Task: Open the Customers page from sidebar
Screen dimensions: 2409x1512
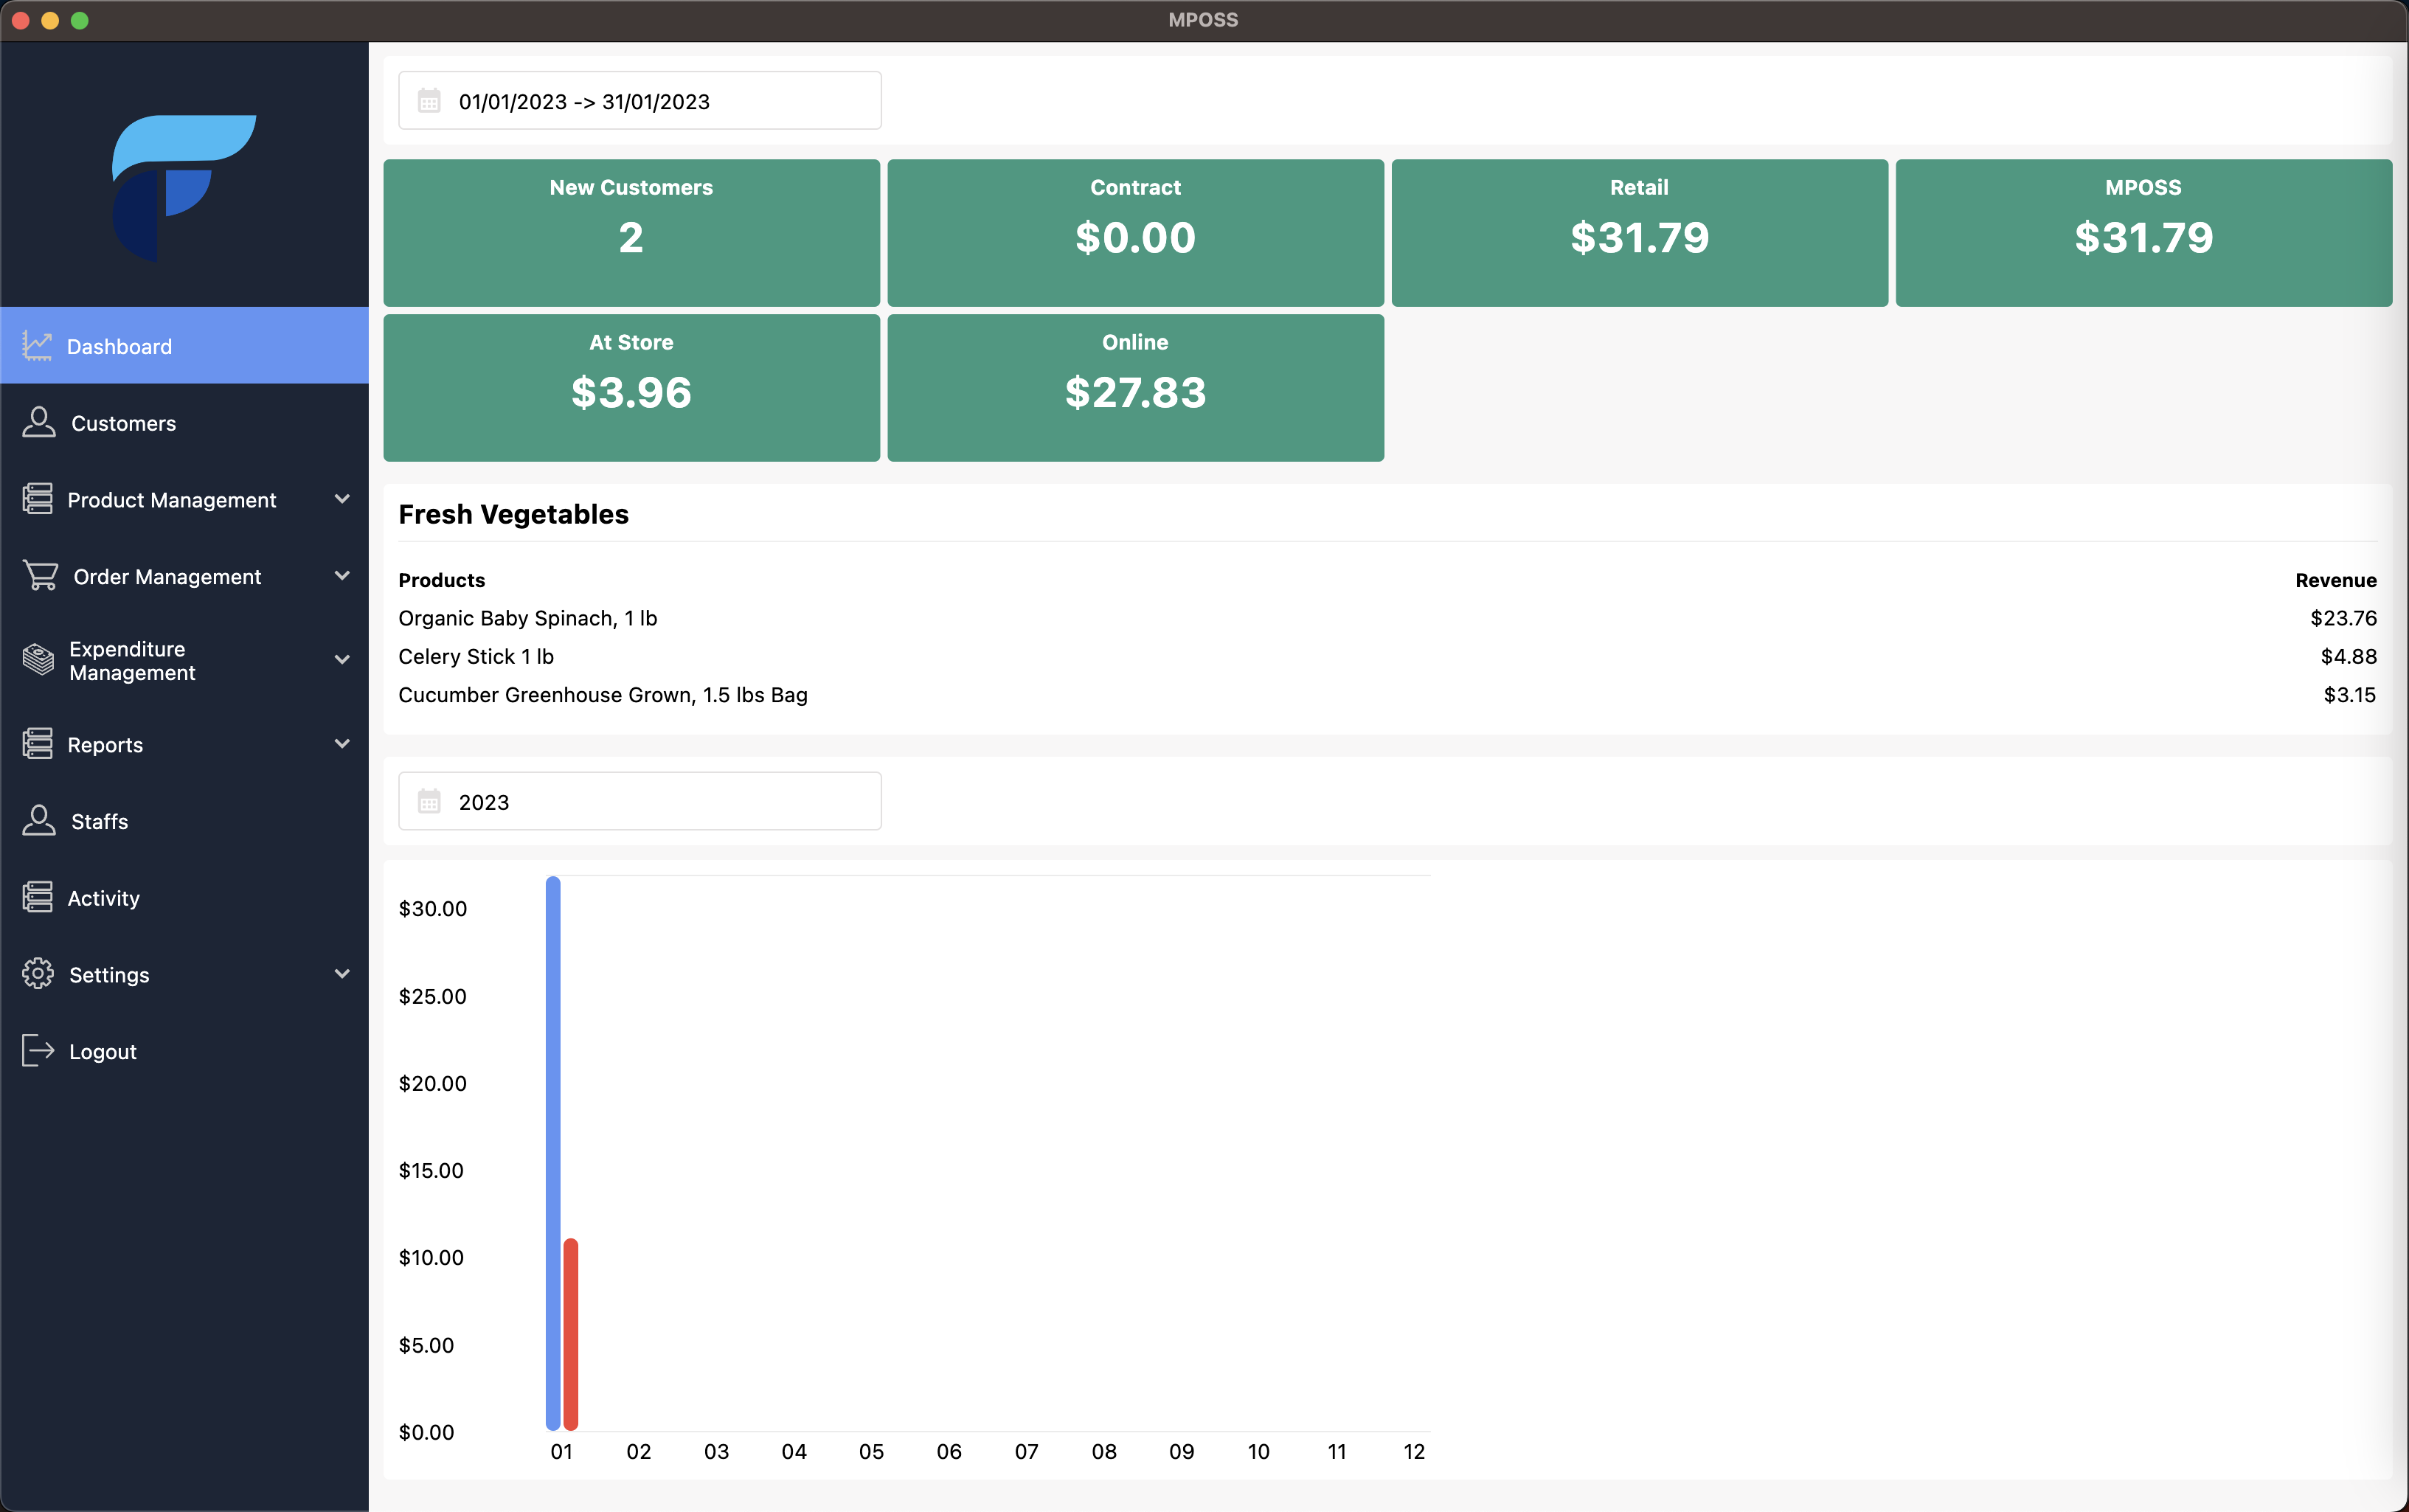Action: tap(123, 423)
